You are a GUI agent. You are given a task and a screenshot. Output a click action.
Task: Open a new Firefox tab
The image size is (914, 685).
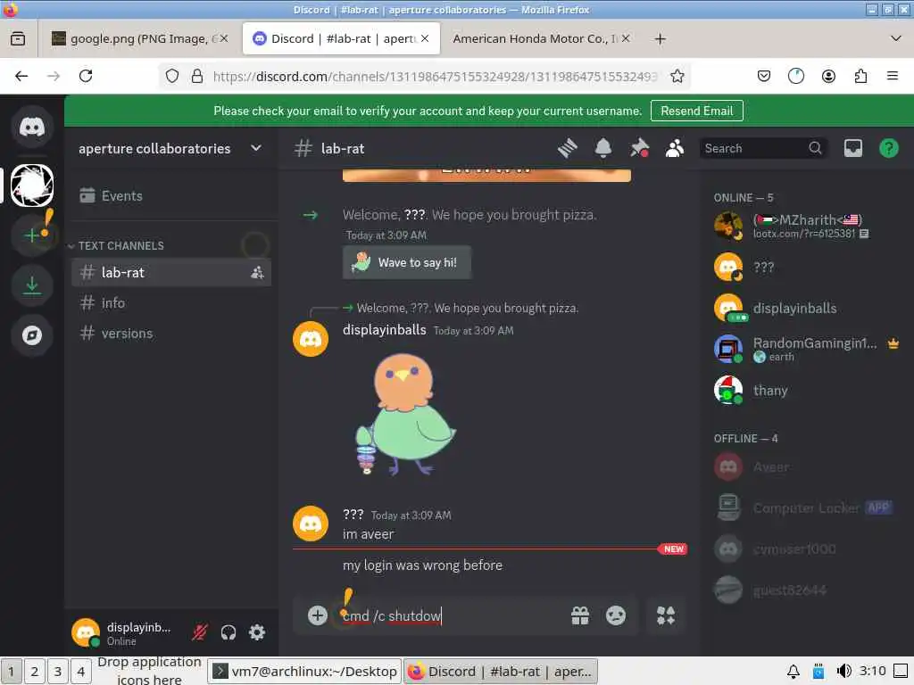(660, 38)
